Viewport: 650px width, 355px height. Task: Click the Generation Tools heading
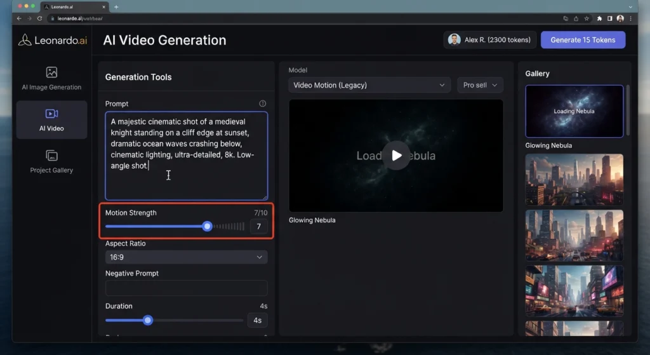[138, 77]
